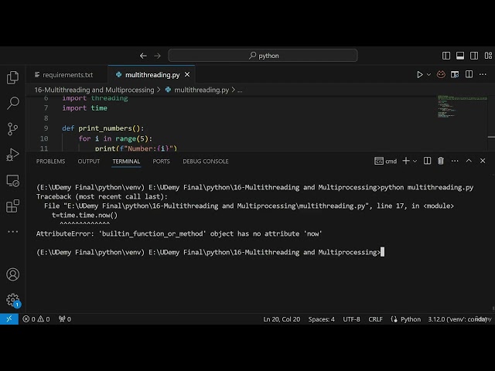Toggle the bottom panel layout icon
This screenshot has width=495, height=371.
pos(460,56)
